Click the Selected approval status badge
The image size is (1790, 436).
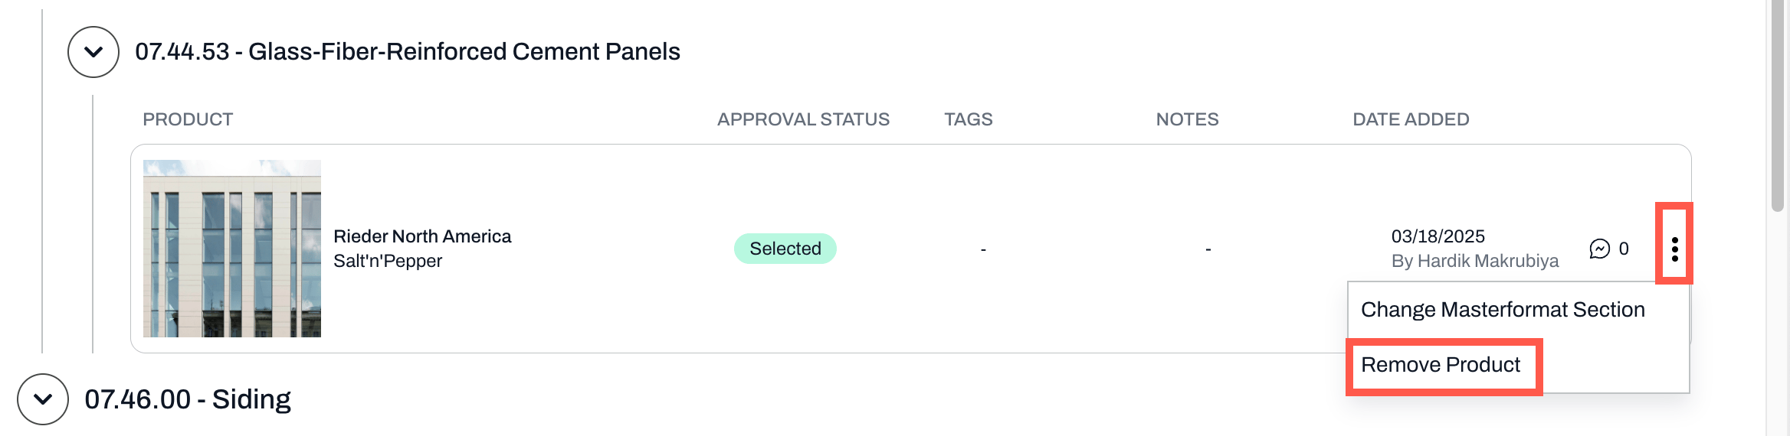pyautogui.click(x=785, y=249)
